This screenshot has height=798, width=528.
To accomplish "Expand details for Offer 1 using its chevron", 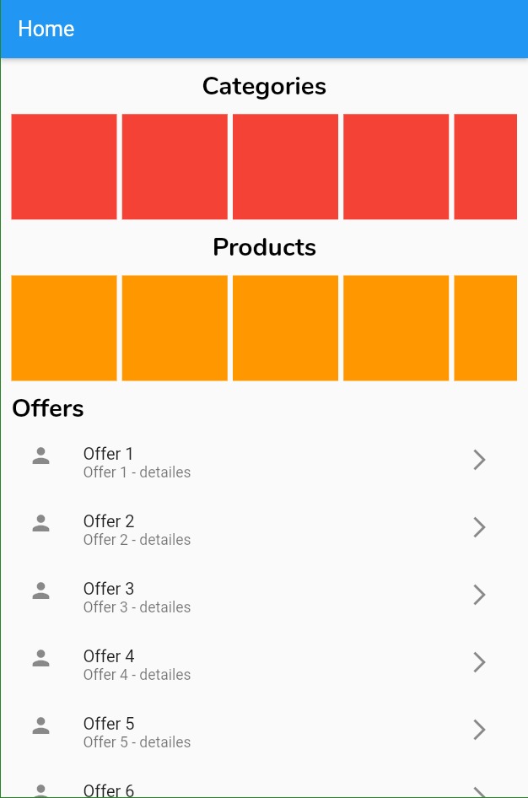I will pos(479,460).
